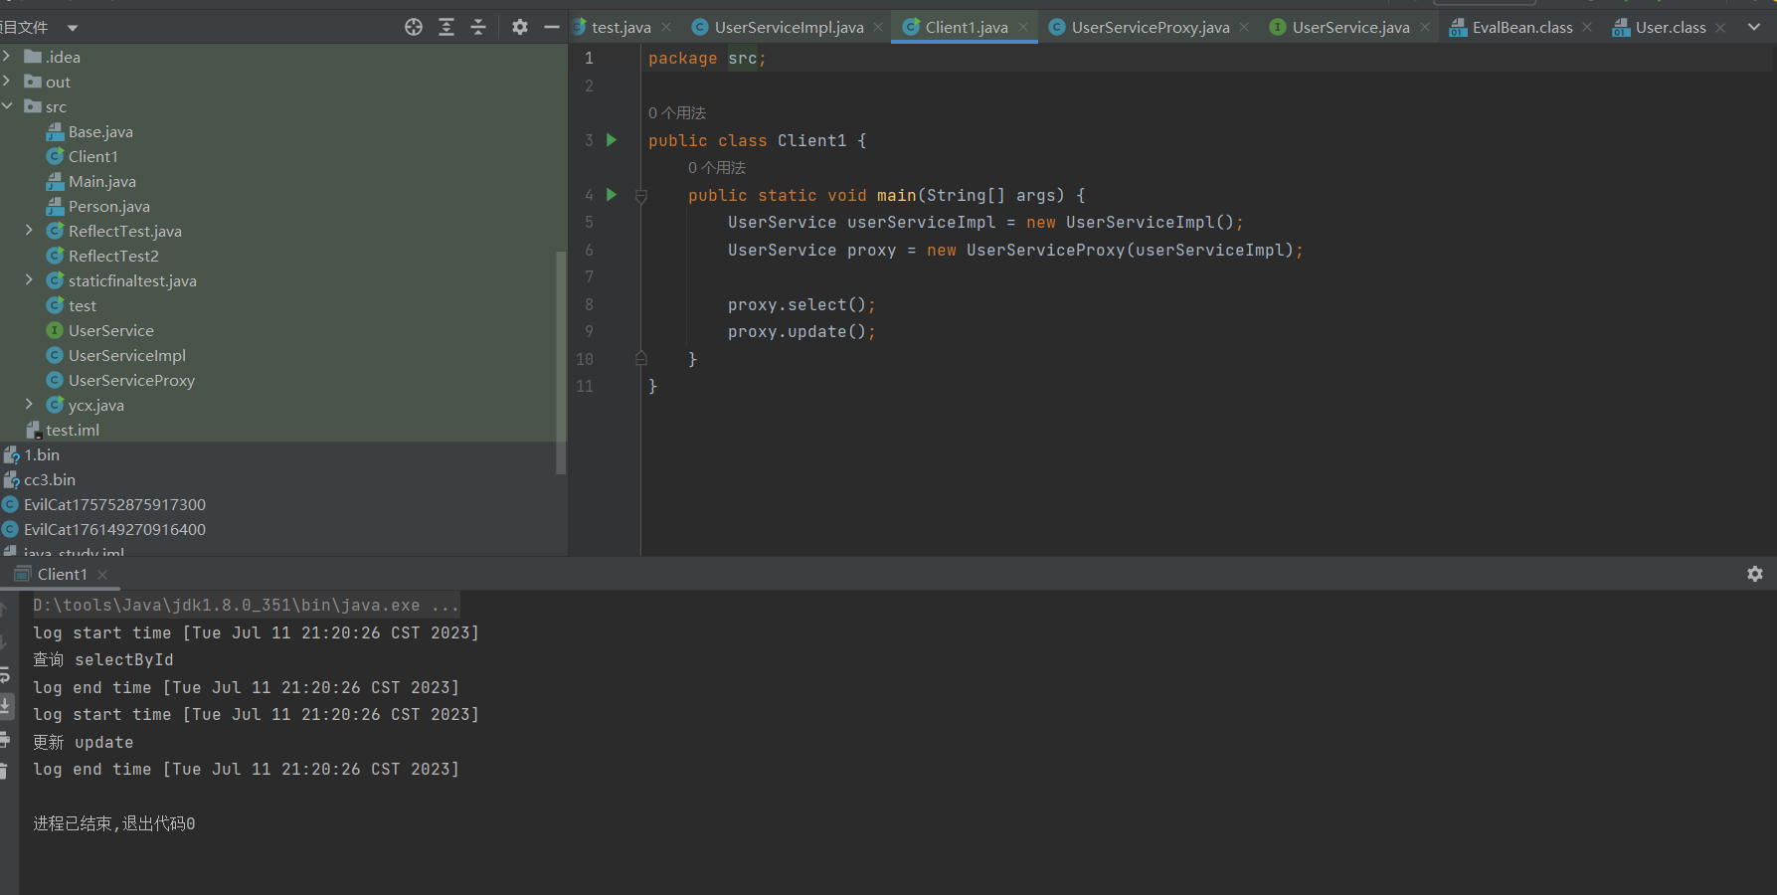Click line number 7 in gutter

(x=589, y=276)
